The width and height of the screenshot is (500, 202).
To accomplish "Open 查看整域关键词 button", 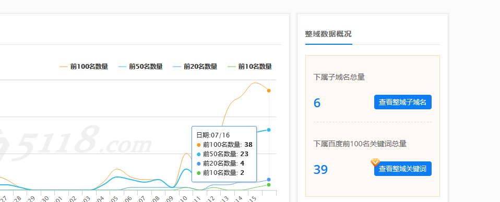I will pyautogui.click(x=403, y=169).
